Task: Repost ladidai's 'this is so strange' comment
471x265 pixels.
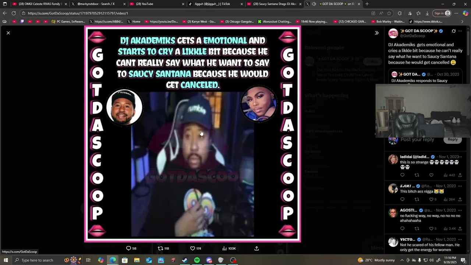Action: tap(417, 175)
